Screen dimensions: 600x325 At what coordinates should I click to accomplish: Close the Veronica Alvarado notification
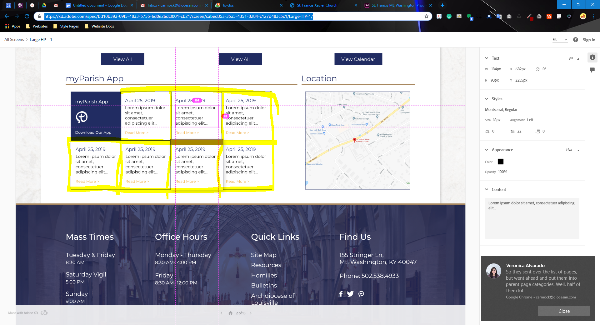coord(564,311)
